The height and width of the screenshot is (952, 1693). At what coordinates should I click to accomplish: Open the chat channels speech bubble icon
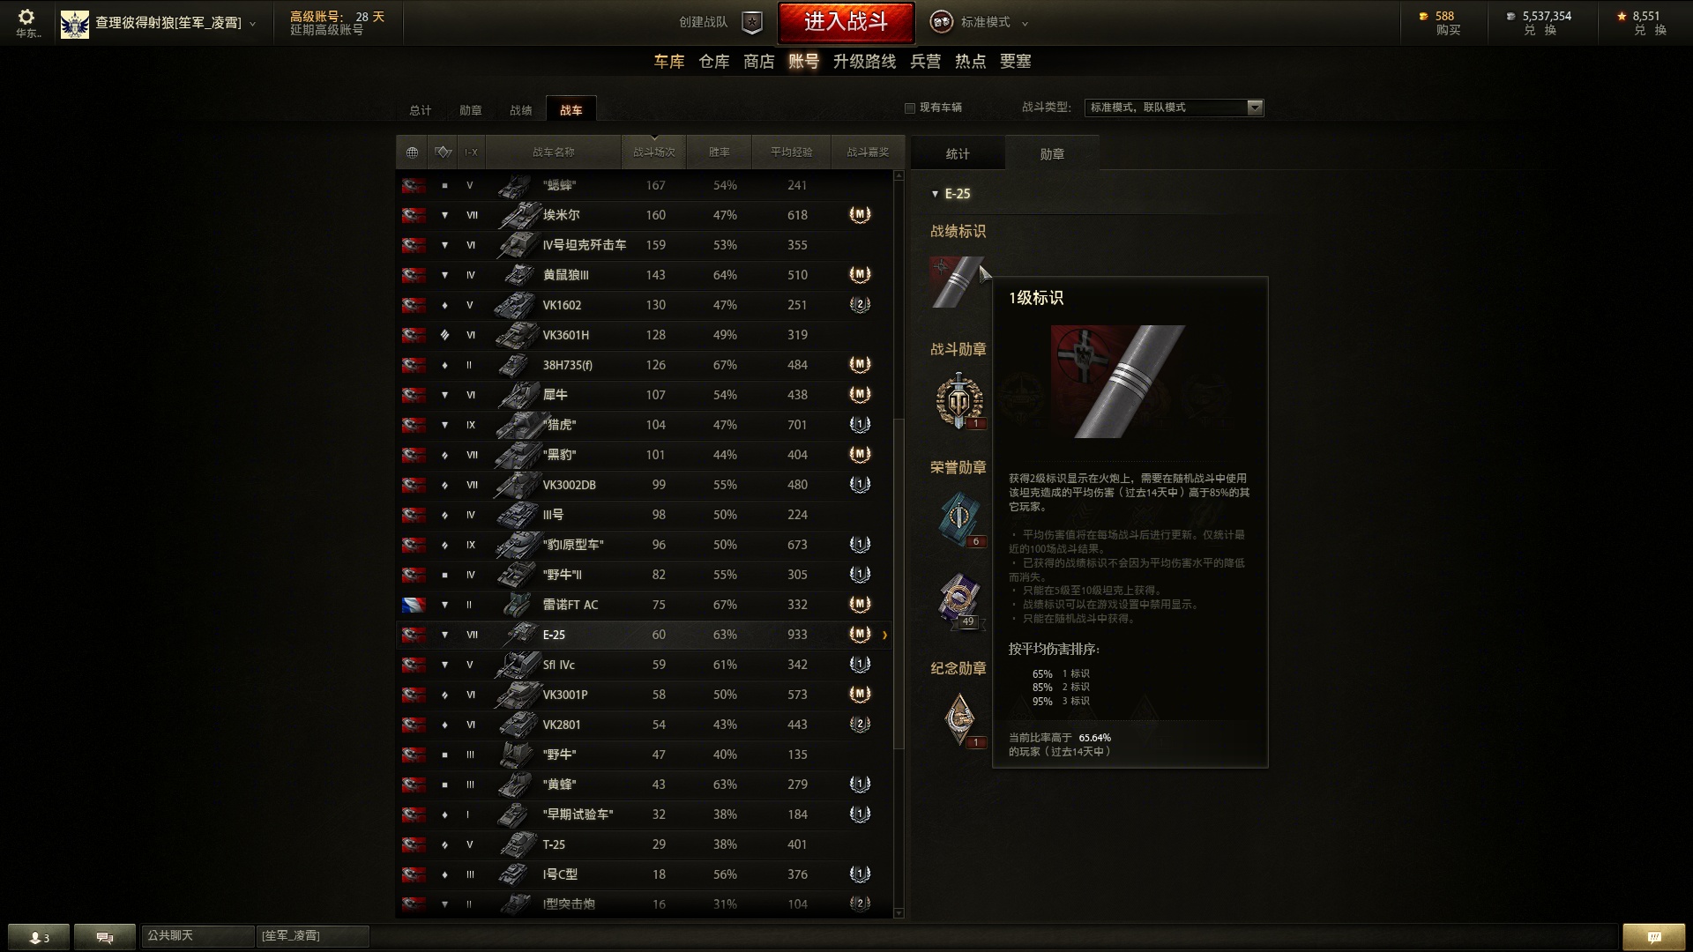point(105,936)
